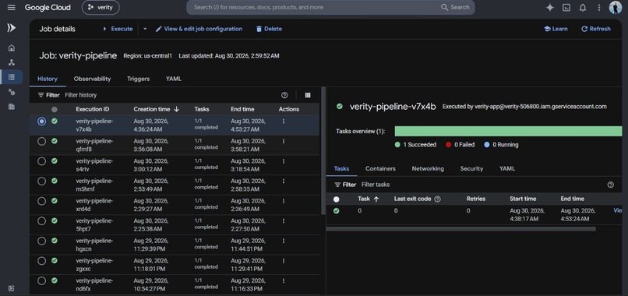The width and height of the screenshot is (628, 296).
Task: Click the Execute button
Action: pyautogui.click(x=118, y=29)
